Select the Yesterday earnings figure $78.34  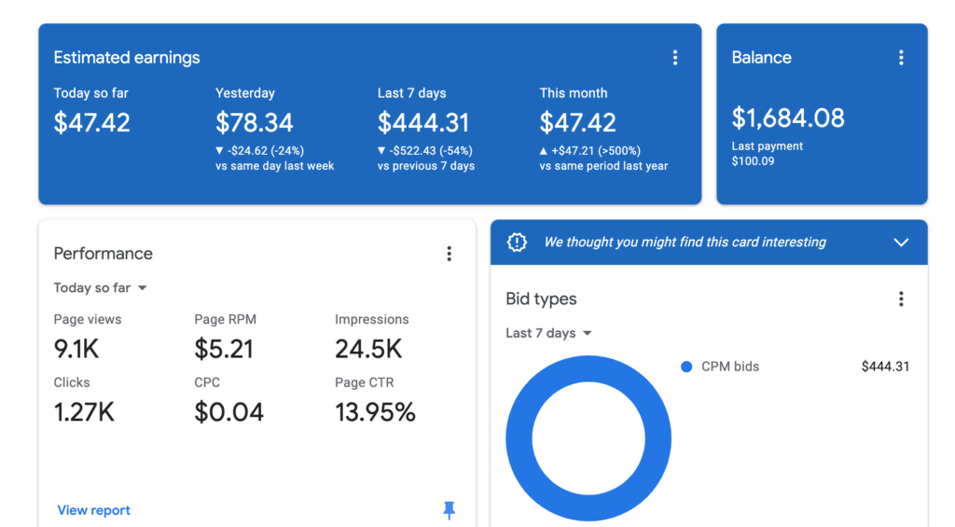point(254,122)
